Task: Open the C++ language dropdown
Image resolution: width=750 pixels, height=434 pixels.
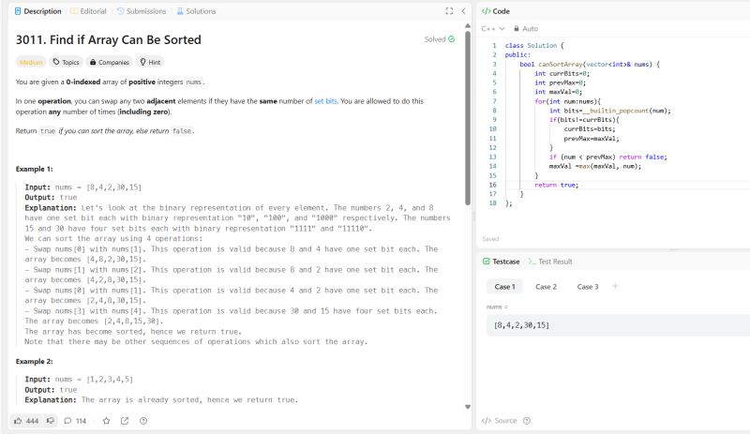Action: (x=492, y=29)
